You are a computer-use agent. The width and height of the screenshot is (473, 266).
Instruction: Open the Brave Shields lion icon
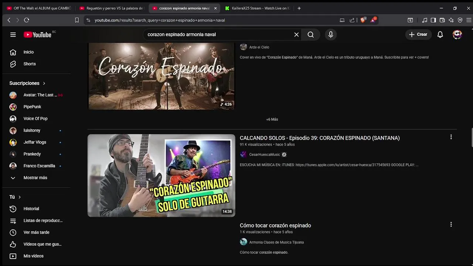pos(363,20)
